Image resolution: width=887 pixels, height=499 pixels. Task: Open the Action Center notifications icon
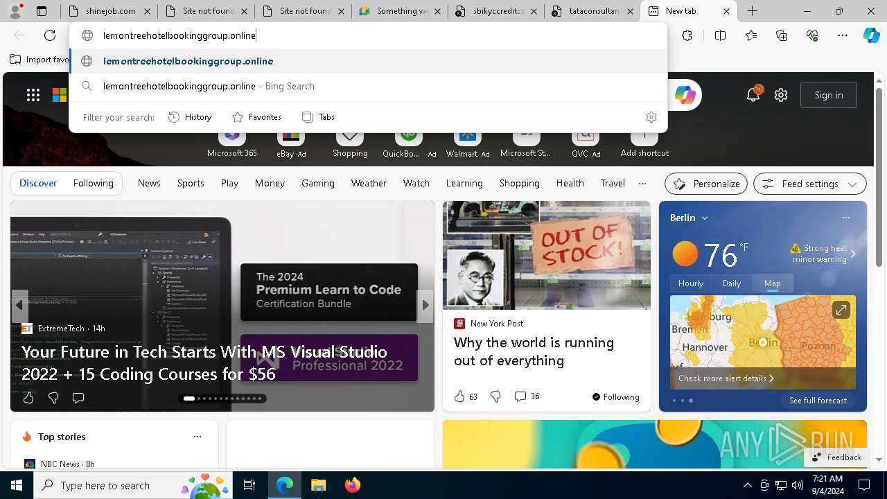click(x=864, y=485)
